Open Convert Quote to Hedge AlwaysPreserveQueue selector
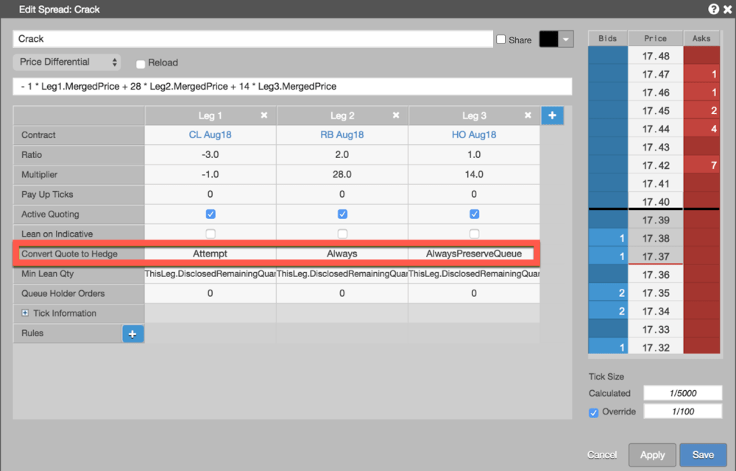 (473, 254)
